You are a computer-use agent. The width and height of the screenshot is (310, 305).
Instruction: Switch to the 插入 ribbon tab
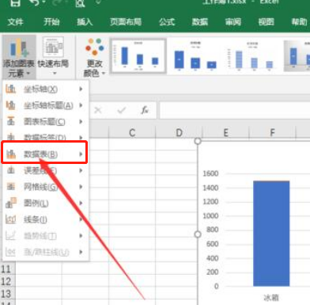(85, 21)
